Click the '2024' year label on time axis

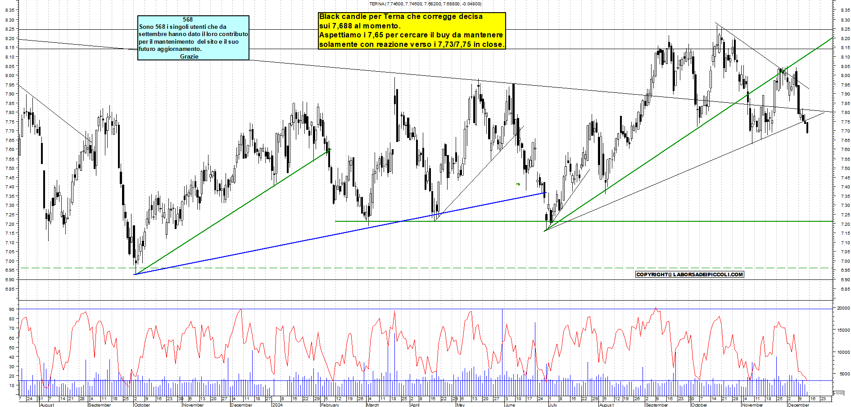point(277,405)
